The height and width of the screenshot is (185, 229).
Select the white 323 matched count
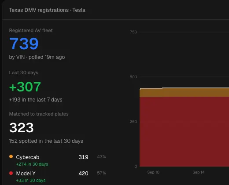point(22,128)
